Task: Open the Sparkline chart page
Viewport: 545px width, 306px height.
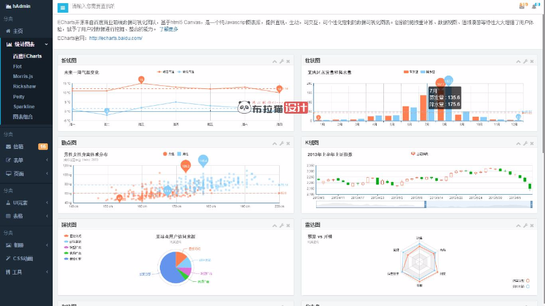Action: 24,106
